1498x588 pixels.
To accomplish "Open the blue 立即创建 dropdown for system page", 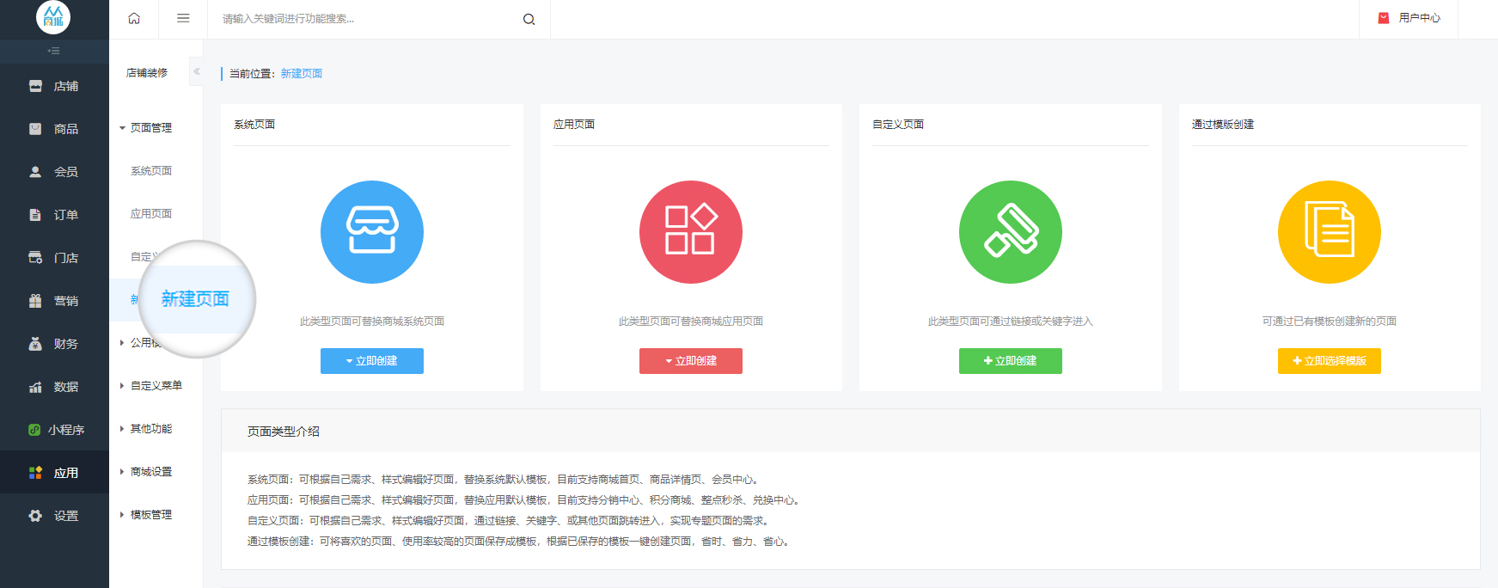I will (371, 361).
